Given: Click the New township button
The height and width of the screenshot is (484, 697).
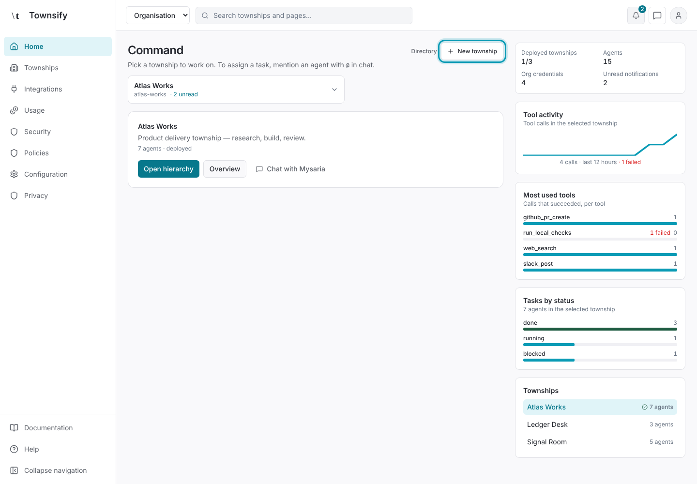Looking at the screenshot, I should pos(472,51).
